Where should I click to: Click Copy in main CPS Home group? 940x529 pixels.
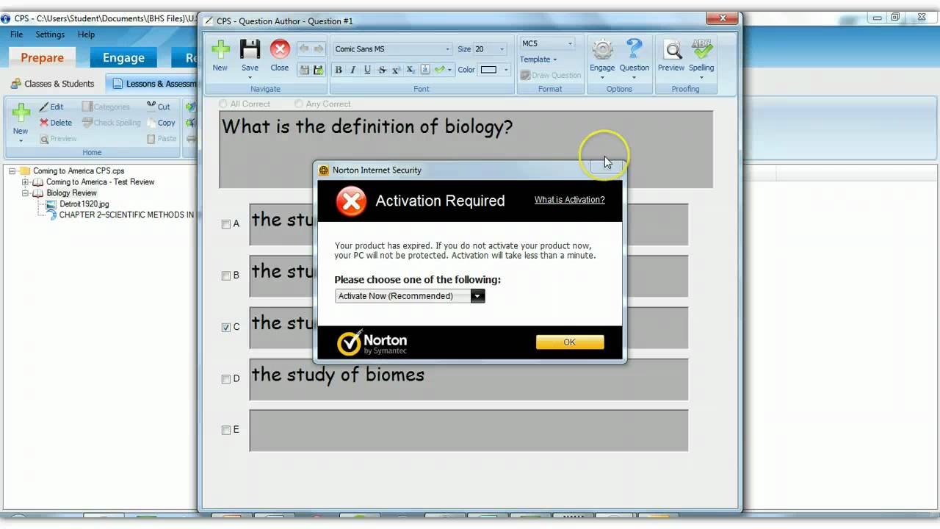(x=161, y=123)
